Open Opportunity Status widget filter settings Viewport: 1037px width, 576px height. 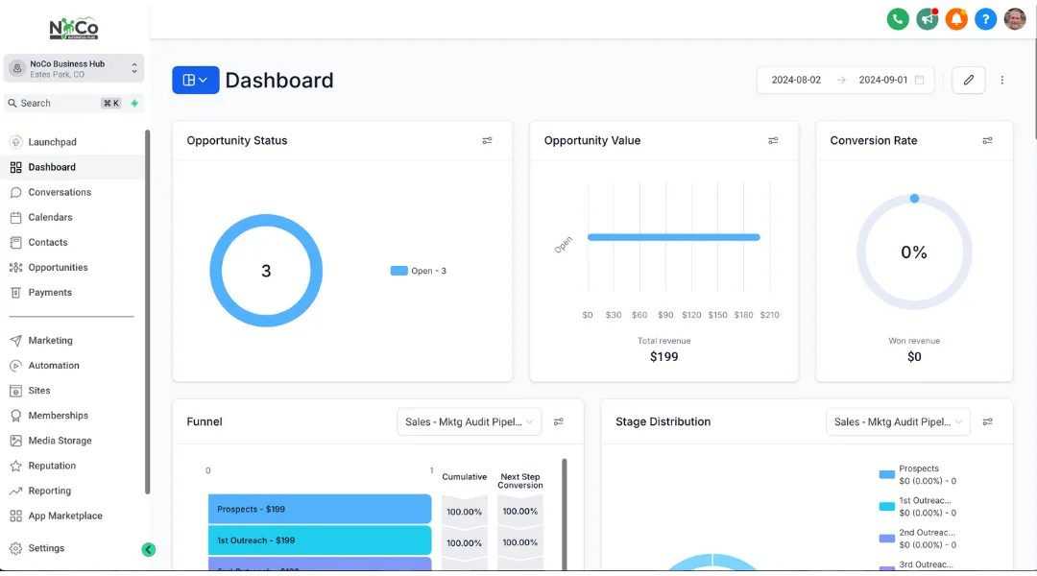(487, 140)
